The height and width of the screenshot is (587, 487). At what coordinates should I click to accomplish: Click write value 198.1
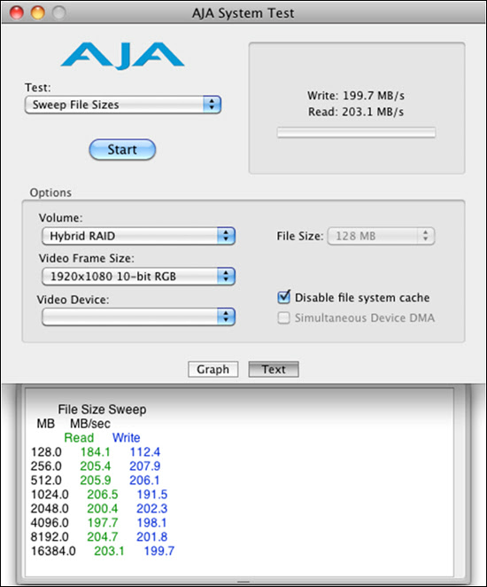coord(151,522)
